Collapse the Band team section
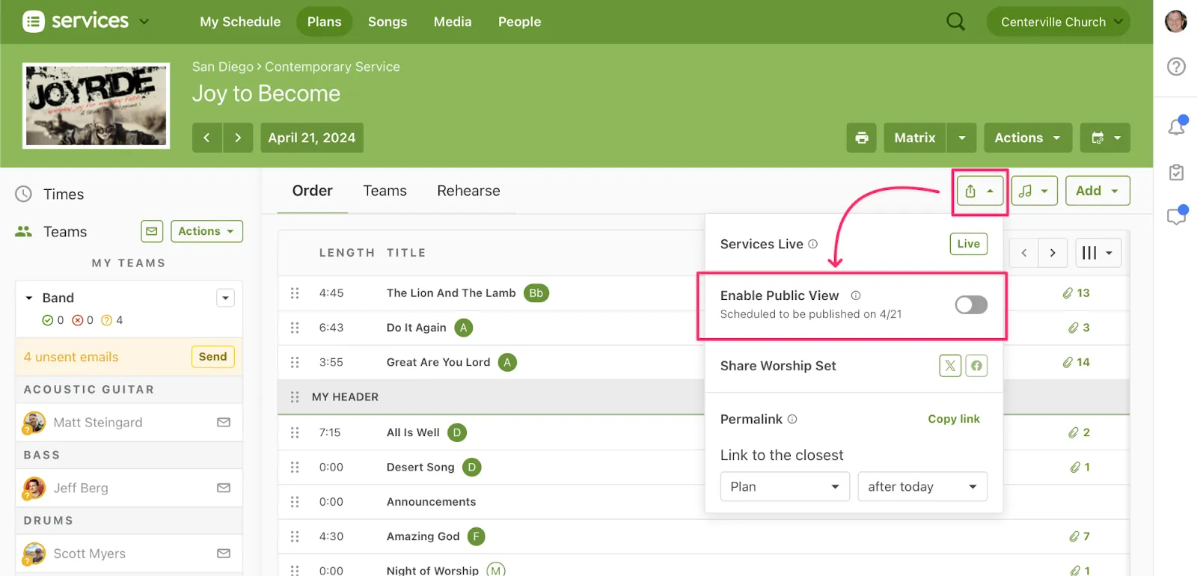The height and width of the screenshot is (576, 1197). tap(29, 298)
